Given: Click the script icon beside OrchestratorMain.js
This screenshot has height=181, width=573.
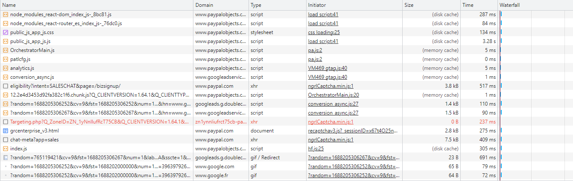Looking at the screenshot, I should pyautogui.click(x=6, y=50).
